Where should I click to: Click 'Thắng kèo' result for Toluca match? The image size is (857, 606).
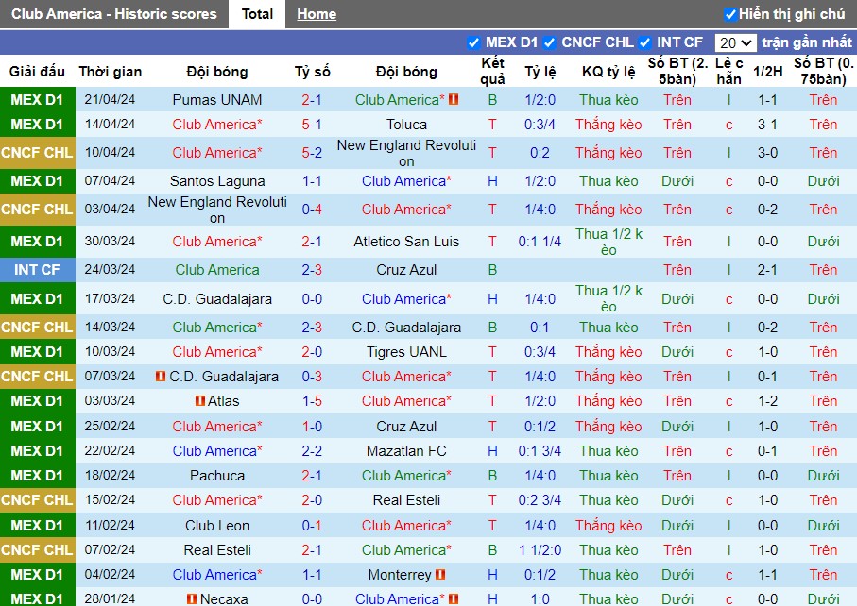click(608, 125)
